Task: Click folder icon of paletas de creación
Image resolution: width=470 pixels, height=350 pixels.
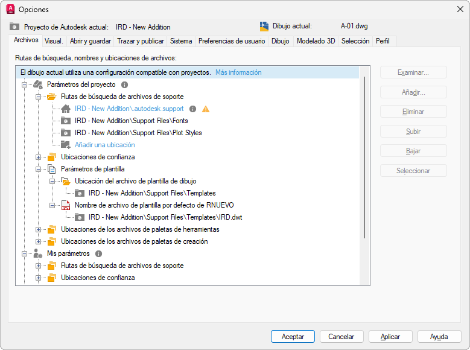Action: click(x=51, y=241)
